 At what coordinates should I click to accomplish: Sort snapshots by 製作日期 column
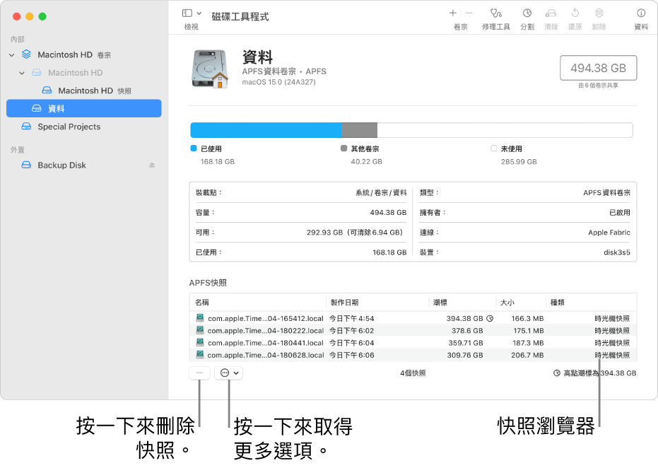point(377,302)
